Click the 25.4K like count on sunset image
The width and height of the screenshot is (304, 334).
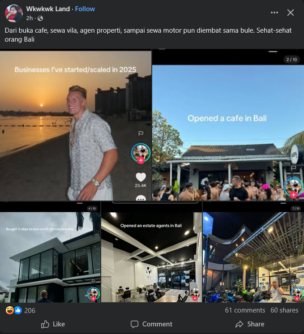tap(141, 185)
